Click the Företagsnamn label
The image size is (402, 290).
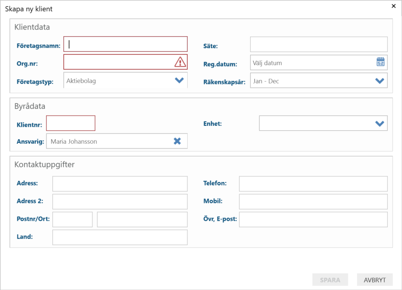tap(38, 46)
